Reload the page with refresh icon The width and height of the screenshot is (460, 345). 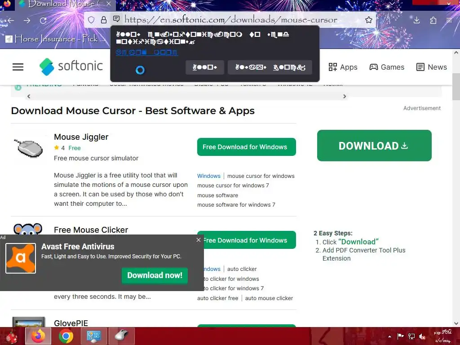pyautogui.click(x=43, y=20)
